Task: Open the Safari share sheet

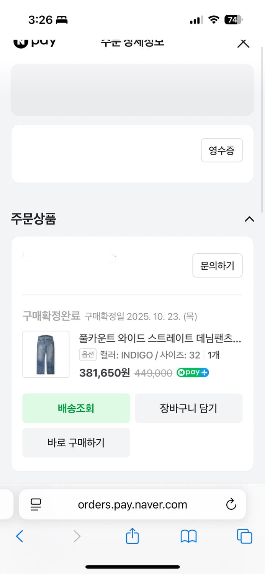Action: coord(132,536)
